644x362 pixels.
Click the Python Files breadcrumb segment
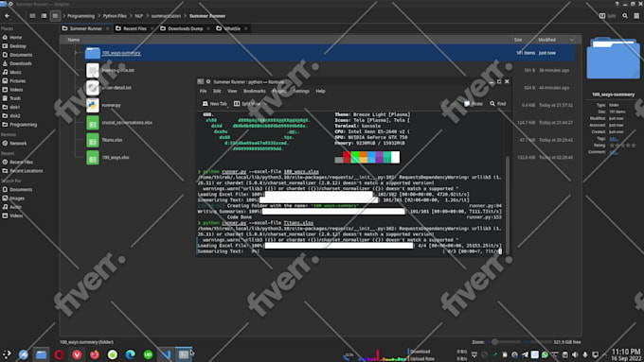point(115,16)
